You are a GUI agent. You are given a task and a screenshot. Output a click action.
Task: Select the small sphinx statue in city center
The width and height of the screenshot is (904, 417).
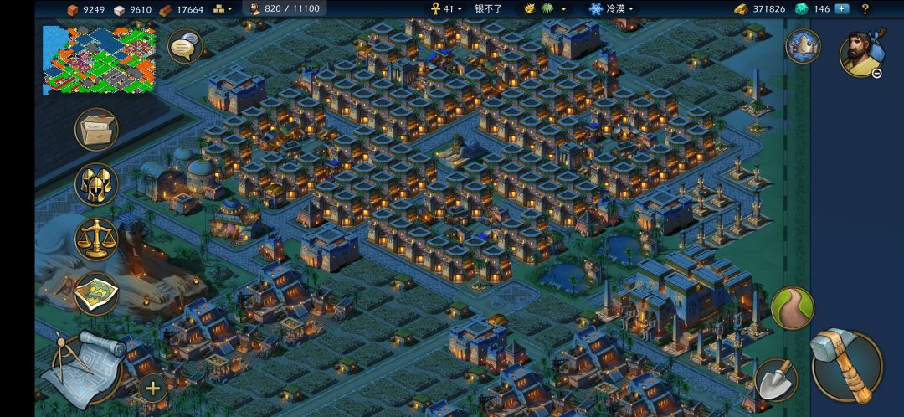[x=459, y=152]
